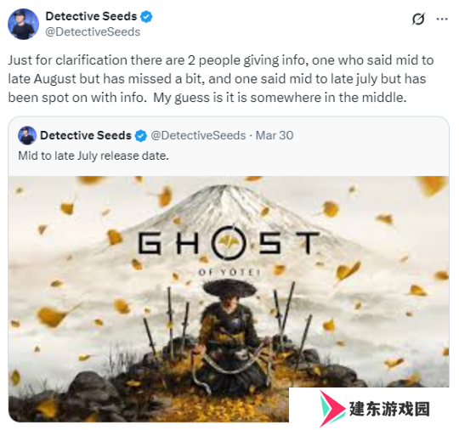Click the main post text about clarification

[x=221, y=79]
